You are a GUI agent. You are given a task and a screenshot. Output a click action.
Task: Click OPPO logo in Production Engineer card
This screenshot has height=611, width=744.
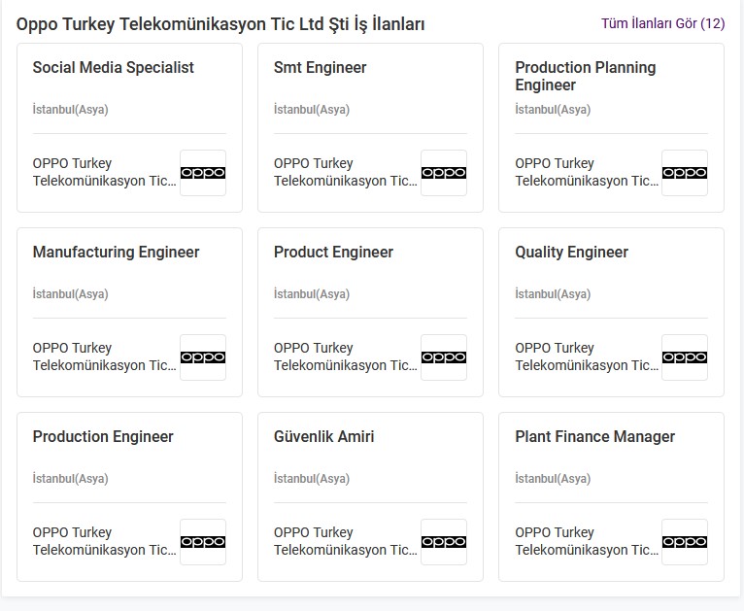(202, 542)
